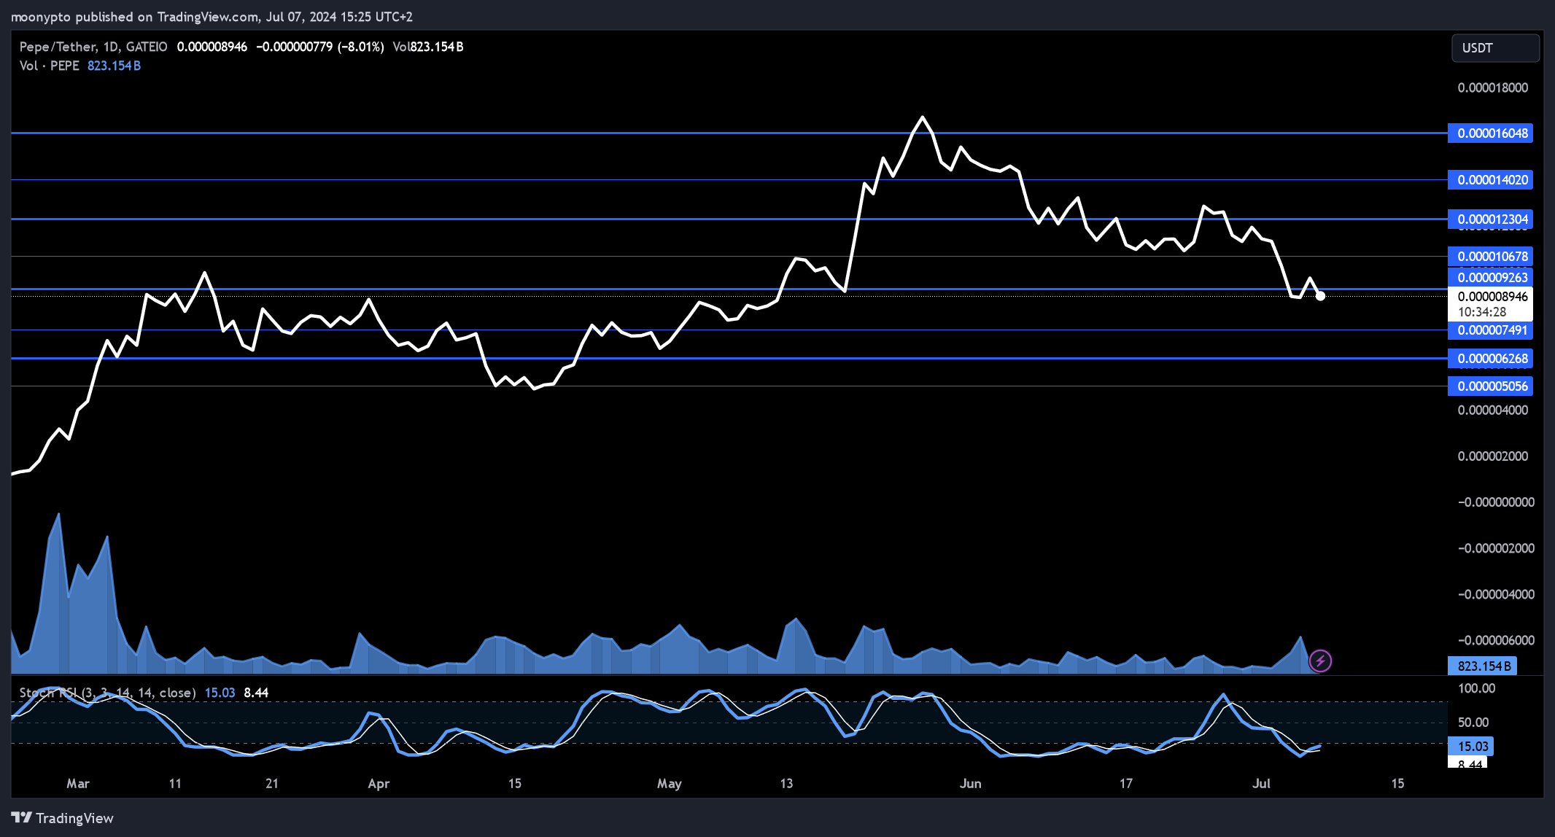
Task: Click the 0.000004000 price scale value
Action: (1492, 410)
